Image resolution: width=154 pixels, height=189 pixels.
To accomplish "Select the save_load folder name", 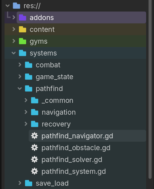I will pyautogui.click(x=52, y=183).
